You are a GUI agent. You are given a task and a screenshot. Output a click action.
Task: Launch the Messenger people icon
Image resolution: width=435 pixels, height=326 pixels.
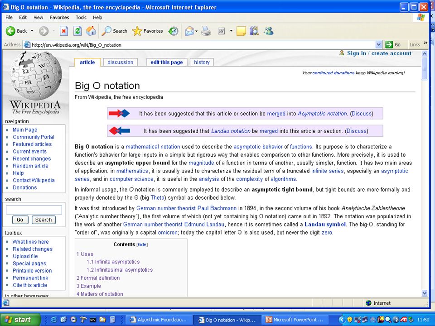(269, 31)
